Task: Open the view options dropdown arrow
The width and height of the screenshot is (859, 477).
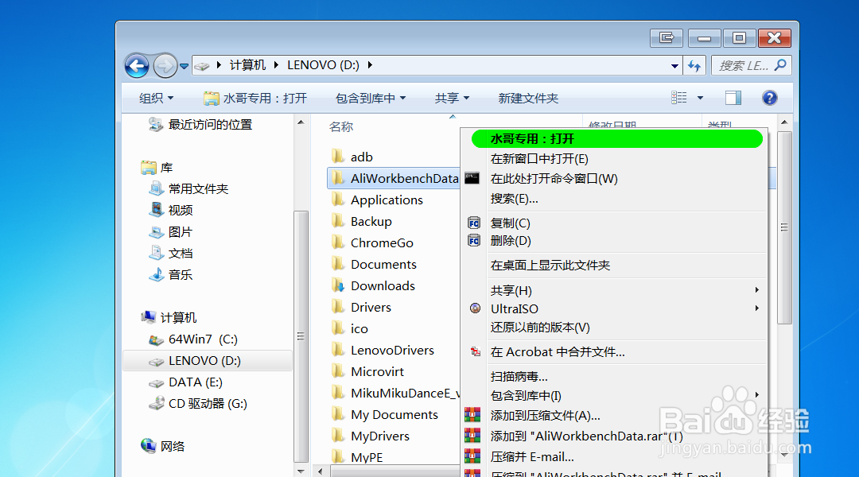Action: tap(700, 98)
